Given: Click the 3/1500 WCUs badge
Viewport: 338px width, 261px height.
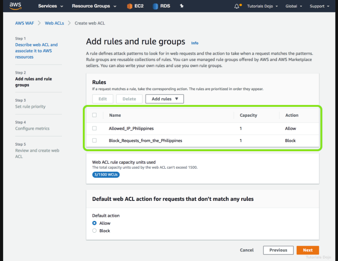Looking at the screenshot, I should (106, 174).
